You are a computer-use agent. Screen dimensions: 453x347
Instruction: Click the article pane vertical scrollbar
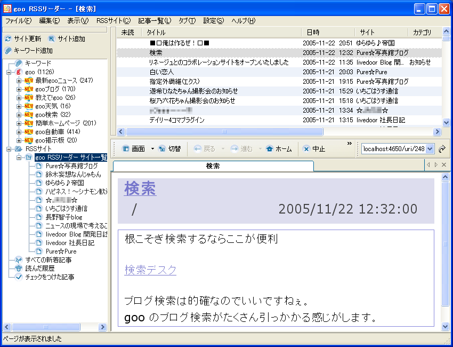[446, 243]
